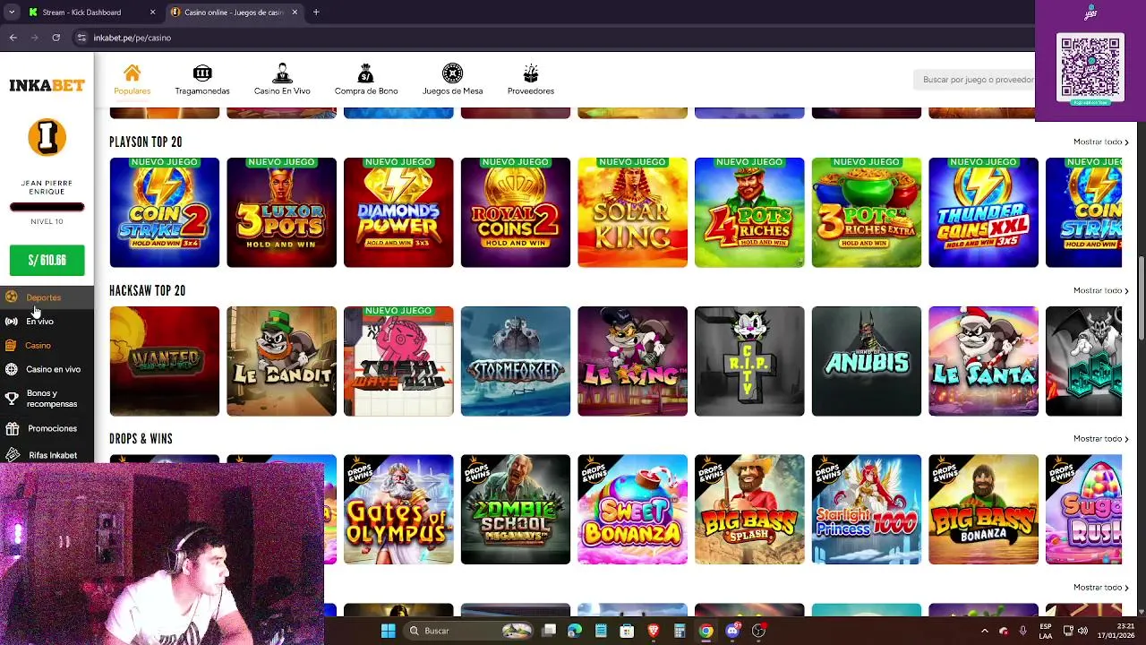
Task: Close the Kick Dashboard tab
Action: point(152,13)
